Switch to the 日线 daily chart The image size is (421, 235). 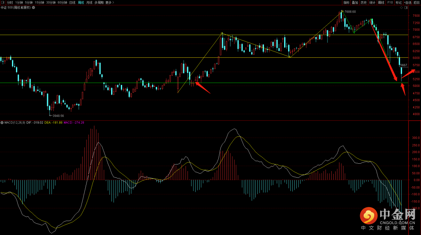click(72, 2)
